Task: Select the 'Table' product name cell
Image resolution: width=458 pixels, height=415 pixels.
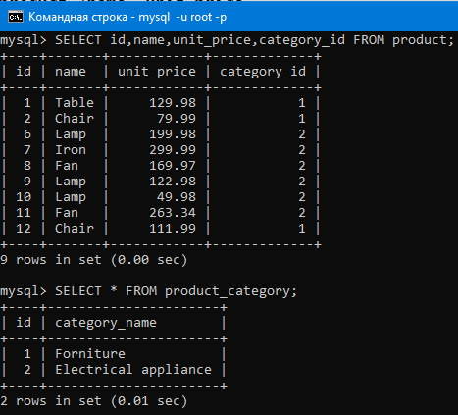Action: tap(75, 103)
